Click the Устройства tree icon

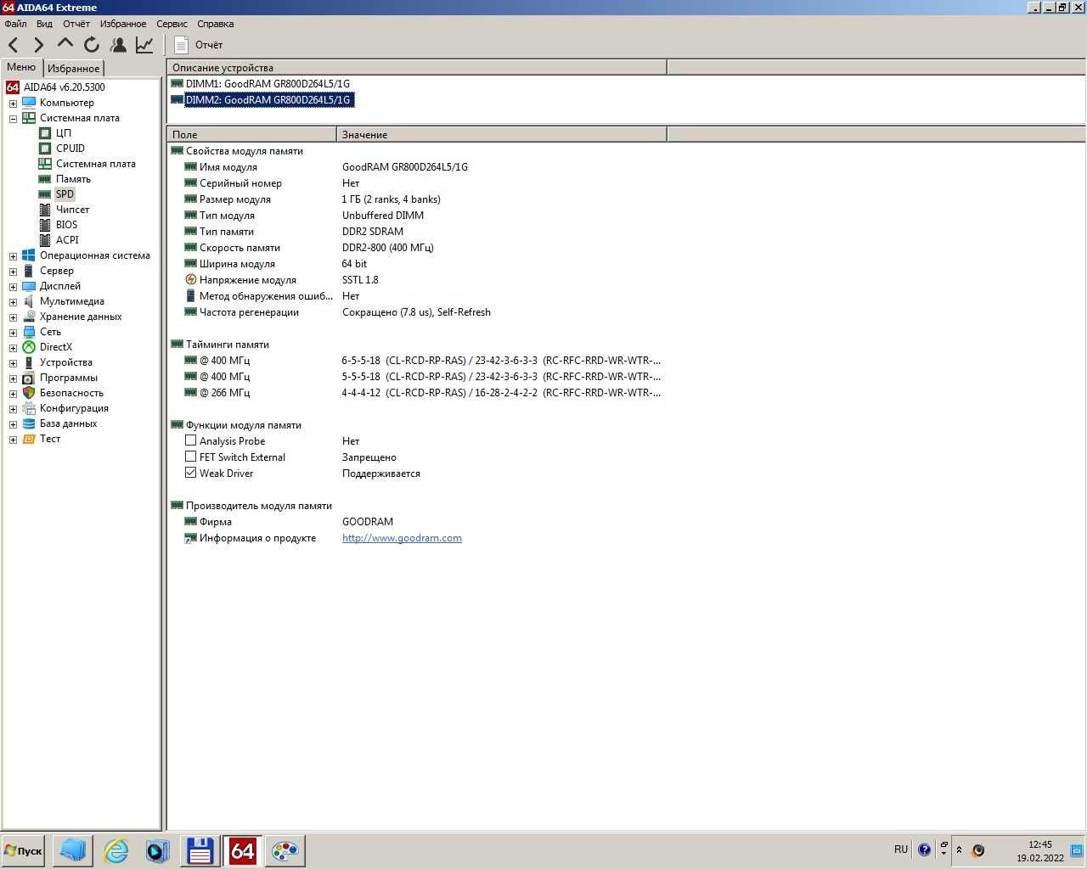[x=29, y=362]
